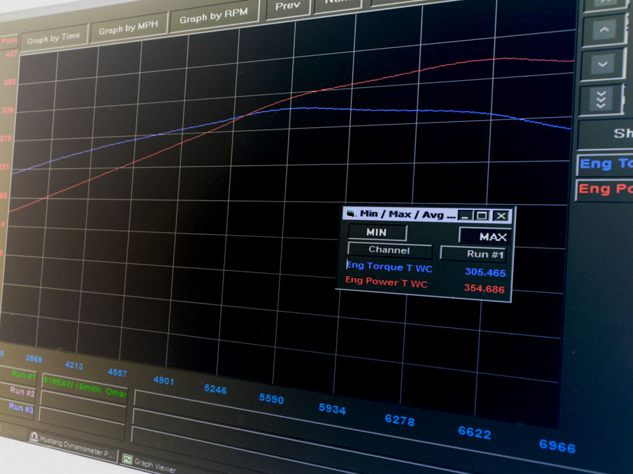Click the Channel column header

[x=389, y=250]
